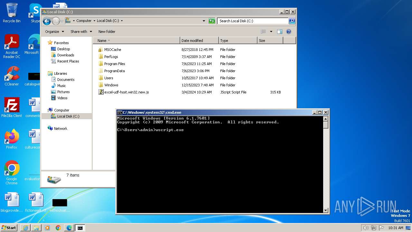Click the volume speaker tray icon
Image resolution: width=412 pixels, height=232 pixels.
[366, 228]
